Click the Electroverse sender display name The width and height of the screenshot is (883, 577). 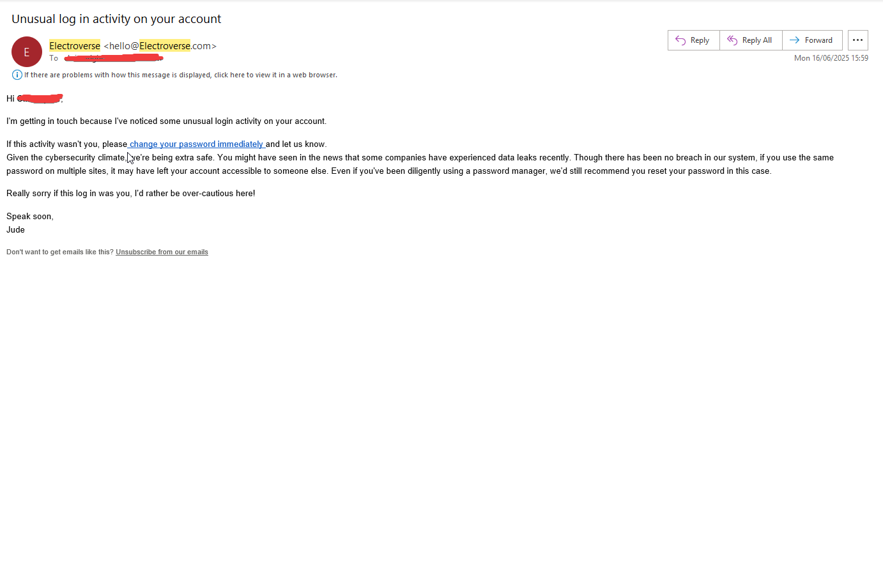[75, 46]
